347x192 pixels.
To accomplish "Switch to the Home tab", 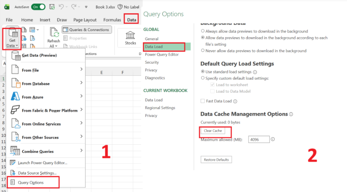I will tap(27, 20).
